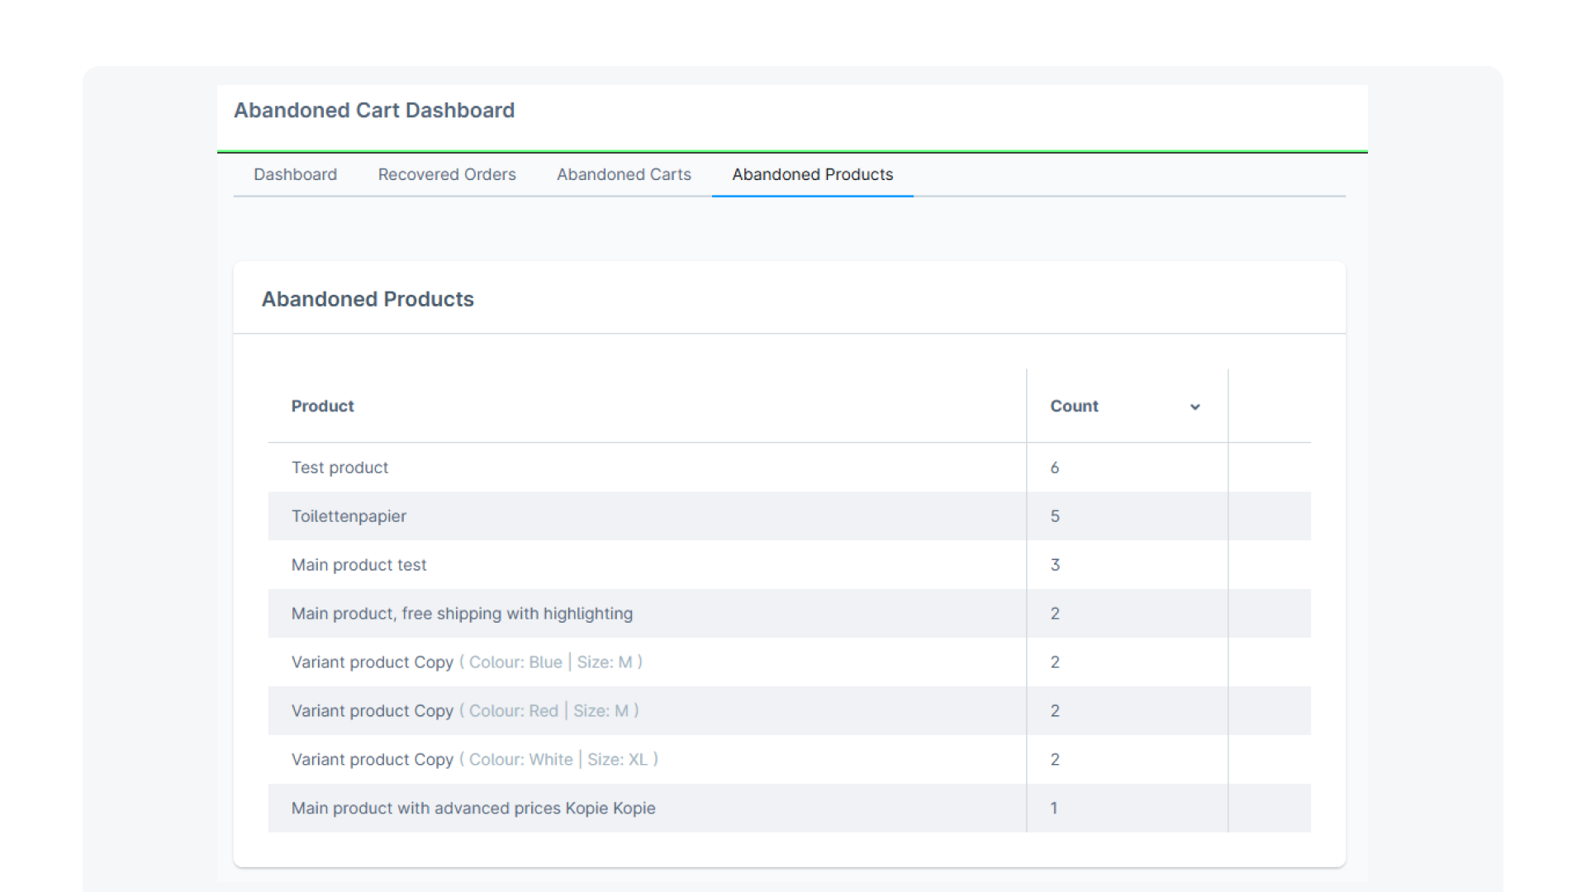Click count value 5 for Toilettenpapier
The width and height of the screenshot is (1586, 892).
pos(1054,516)
